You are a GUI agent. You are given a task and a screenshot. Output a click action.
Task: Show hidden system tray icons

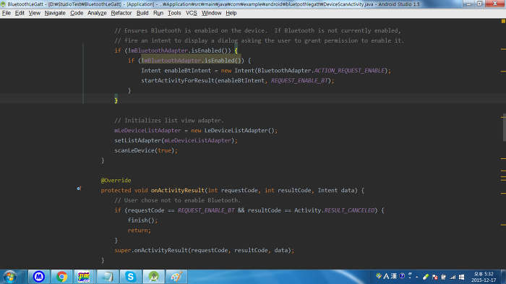coord(417,277)
